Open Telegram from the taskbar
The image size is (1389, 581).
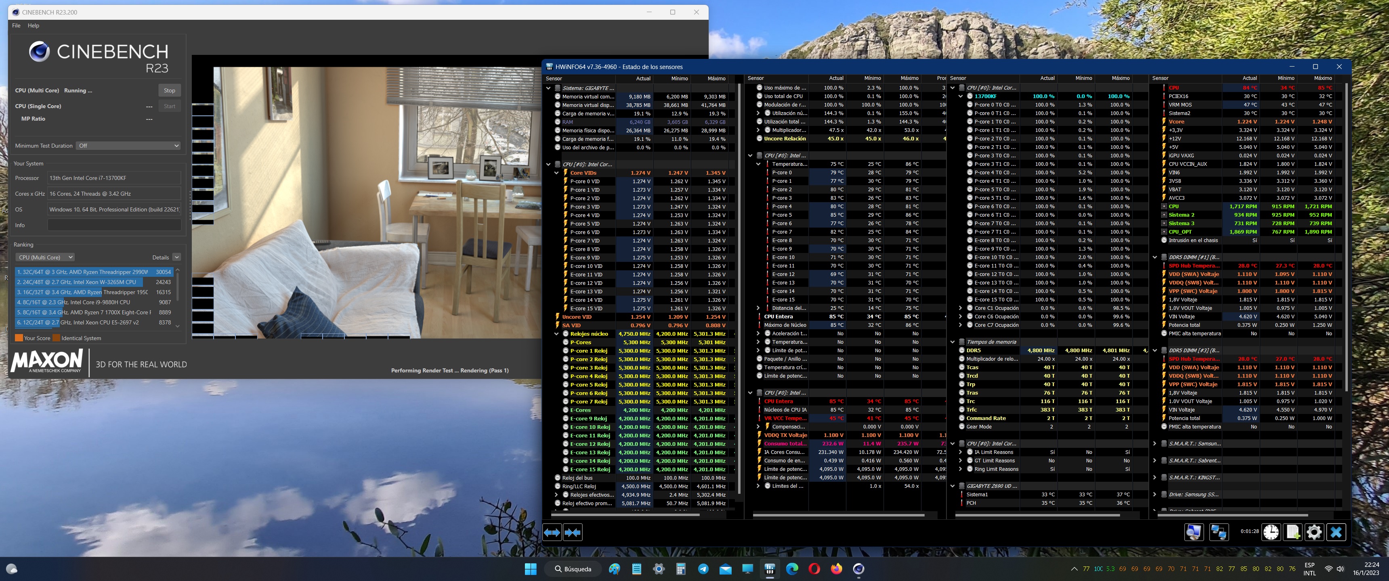tap(703, 568)
